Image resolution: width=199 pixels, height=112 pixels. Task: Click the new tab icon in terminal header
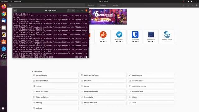point(15,10)
